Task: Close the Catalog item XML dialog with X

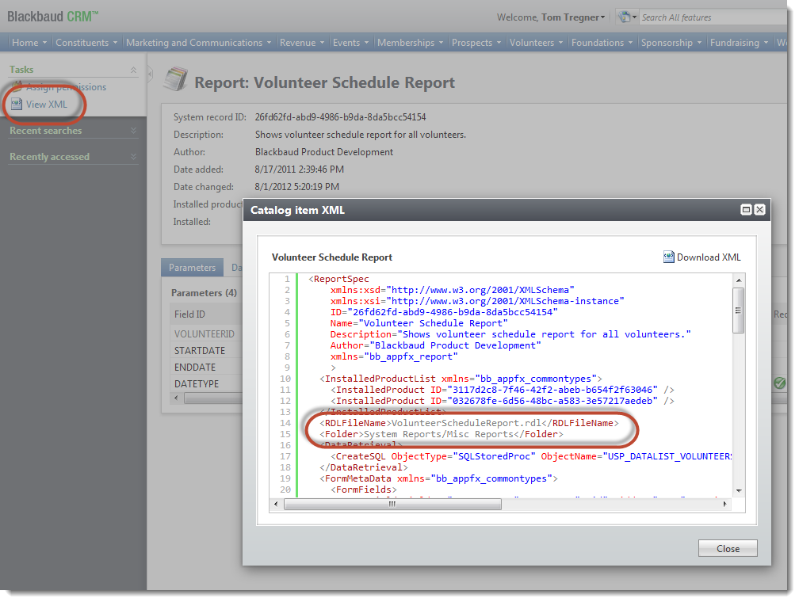Action: pyautogui.click(x=759, y=210)
